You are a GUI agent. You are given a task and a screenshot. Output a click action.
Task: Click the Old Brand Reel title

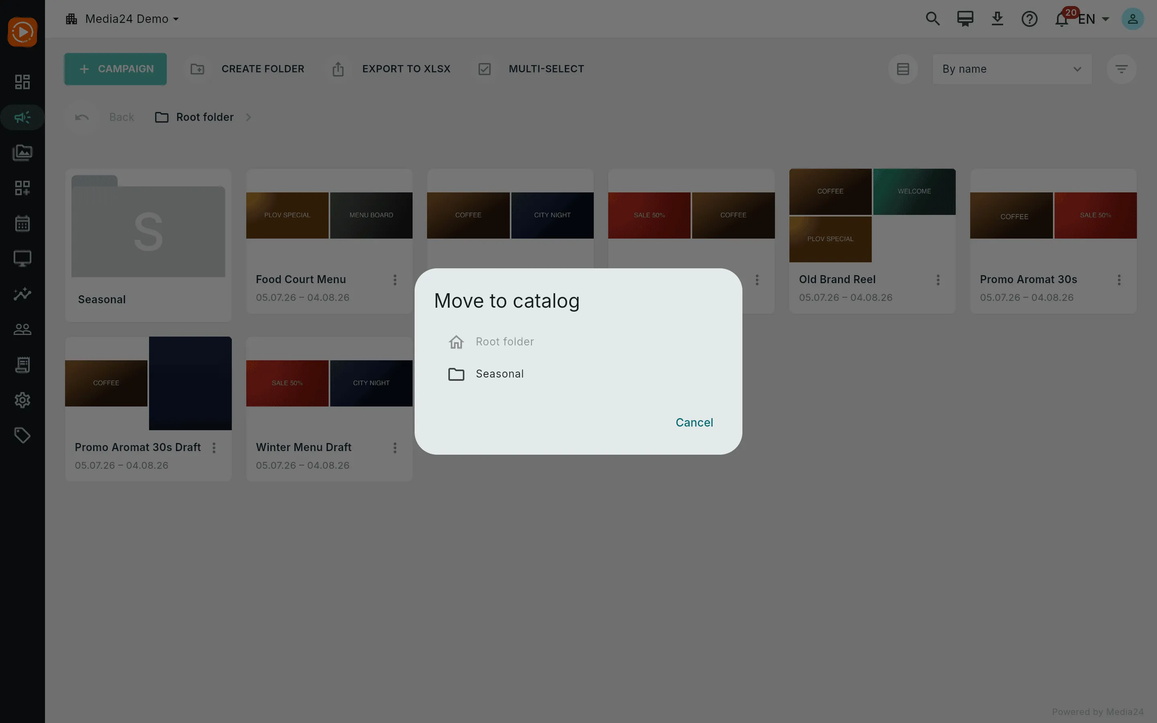tap(837, 279)
